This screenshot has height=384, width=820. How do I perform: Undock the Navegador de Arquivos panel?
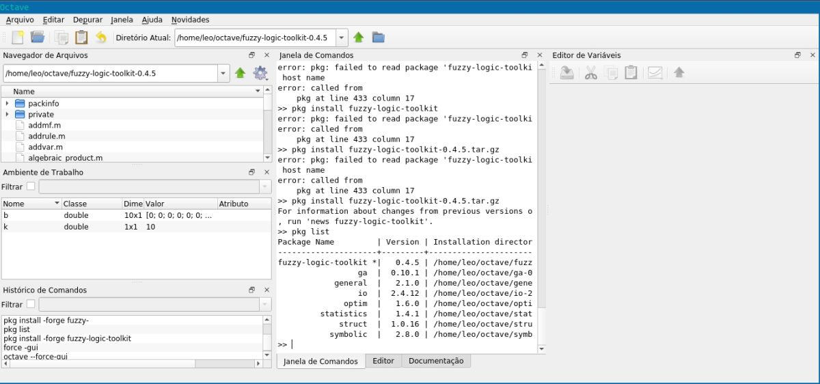point(251,55)
